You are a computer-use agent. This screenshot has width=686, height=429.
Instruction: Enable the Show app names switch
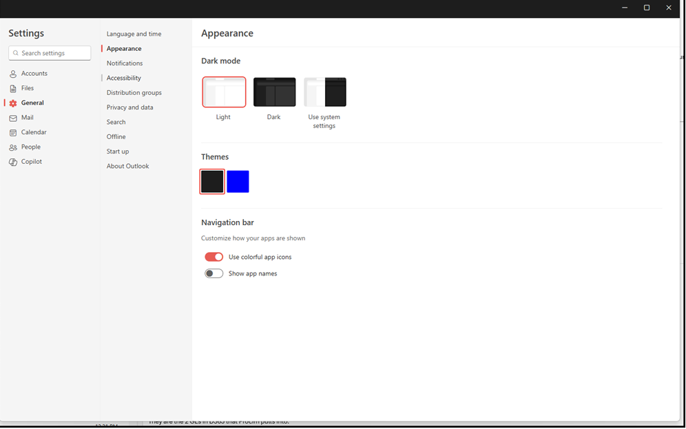(214, 273)
